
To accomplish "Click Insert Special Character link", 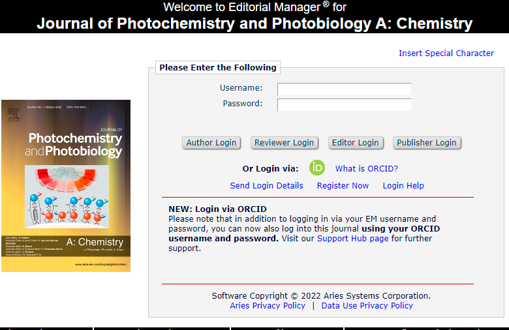I will tap(446, 53).
